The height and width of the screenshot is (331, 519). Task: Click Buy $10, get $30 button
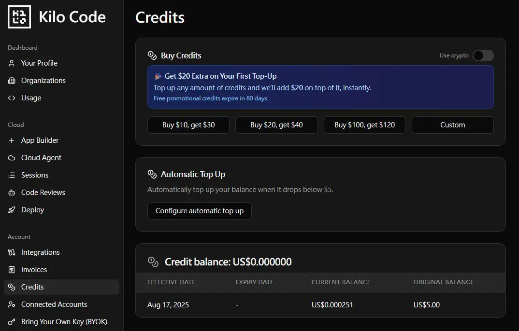188,125
